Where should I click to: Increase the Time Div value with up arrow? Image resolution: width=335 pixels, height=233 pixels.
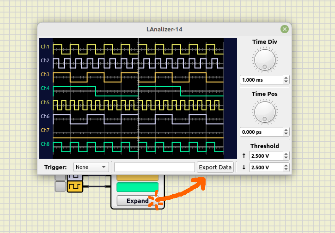click(286, 78)
